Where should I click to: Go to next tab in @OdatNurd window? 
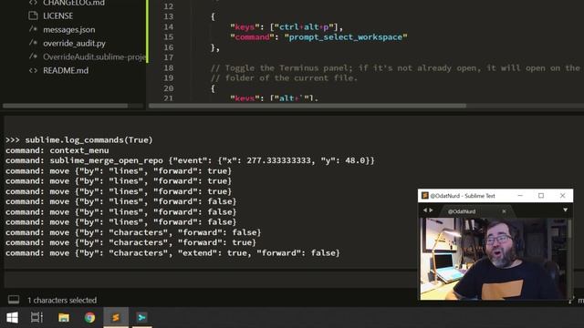pos(432,210)
